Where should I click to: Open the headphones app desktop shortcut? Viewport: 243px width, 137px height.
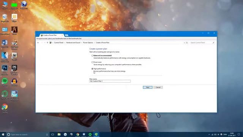pos(14,82)
